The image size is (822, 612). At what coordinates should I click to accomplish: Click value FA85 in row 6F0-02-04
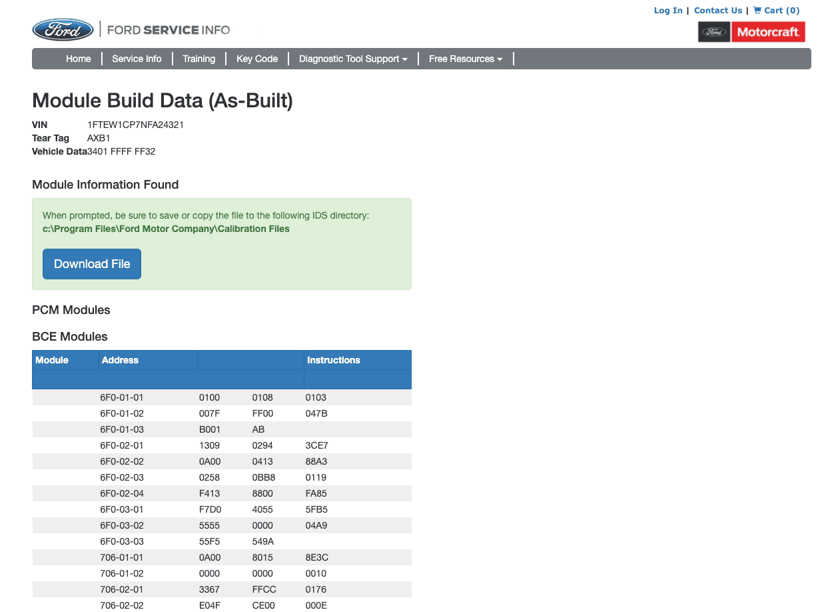click(x=316, y=493)
